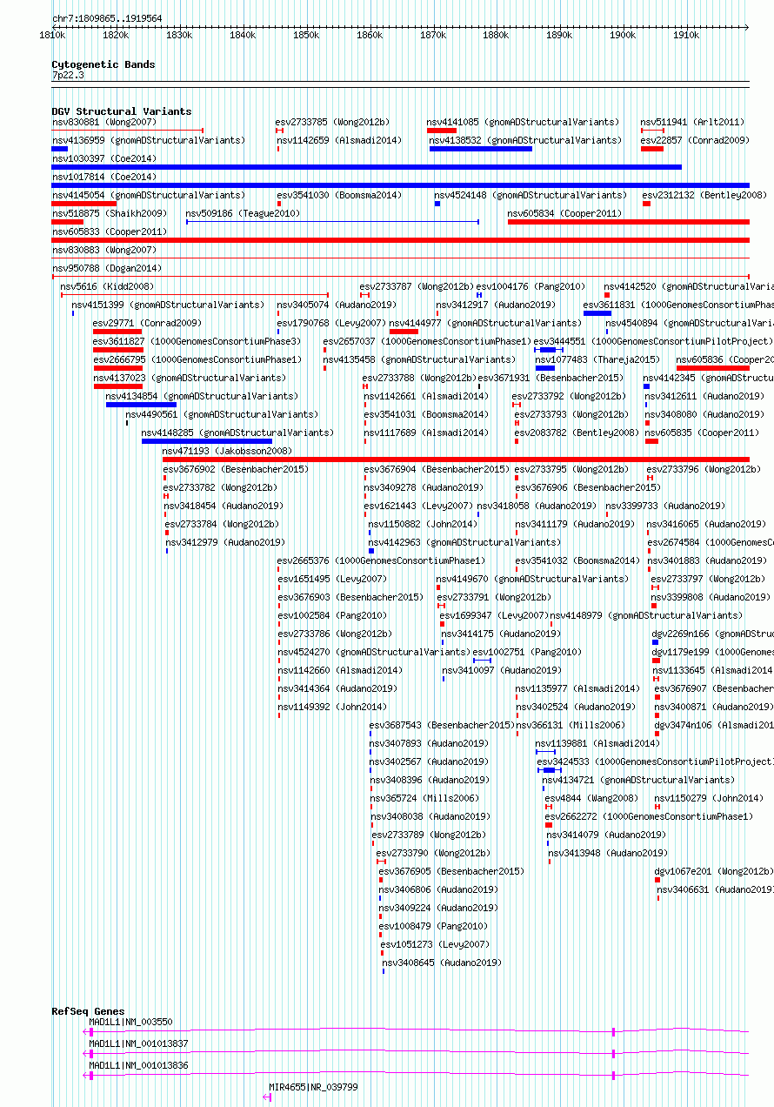Click nsv365724 (Mills2006) label
The image size is (774, 1107).
(424, 798)
